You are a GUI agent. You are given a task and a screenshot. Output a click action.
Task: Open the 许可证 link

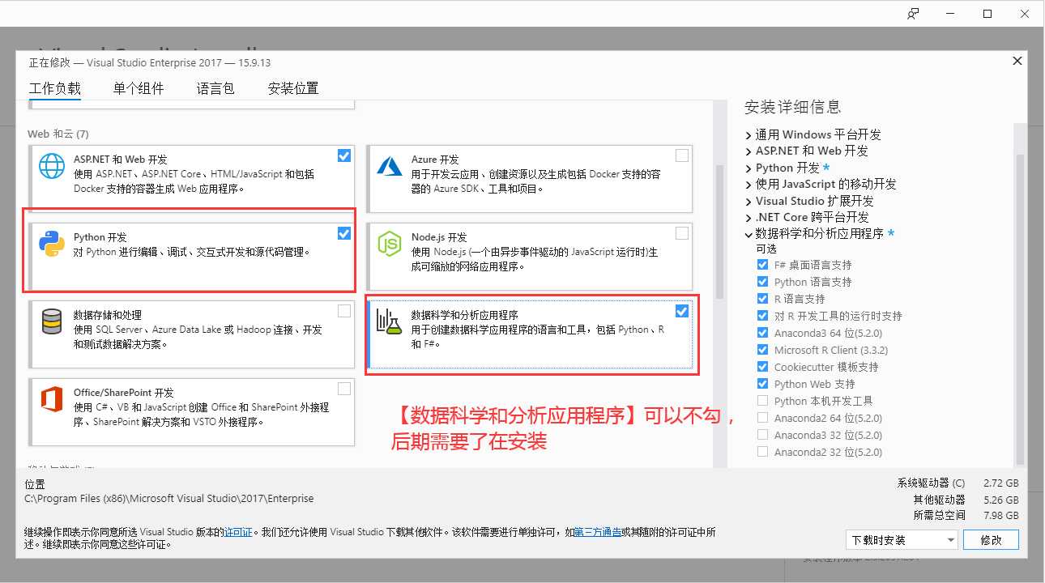click(x=239, y=532)
